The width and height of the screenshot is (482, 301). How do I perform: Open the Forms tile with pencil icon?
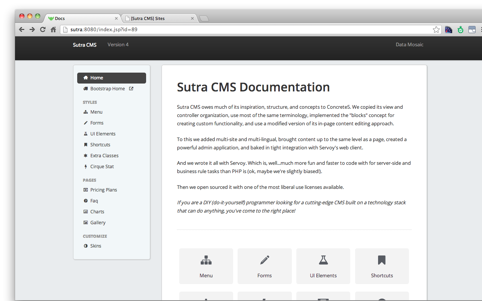point(265,266)
